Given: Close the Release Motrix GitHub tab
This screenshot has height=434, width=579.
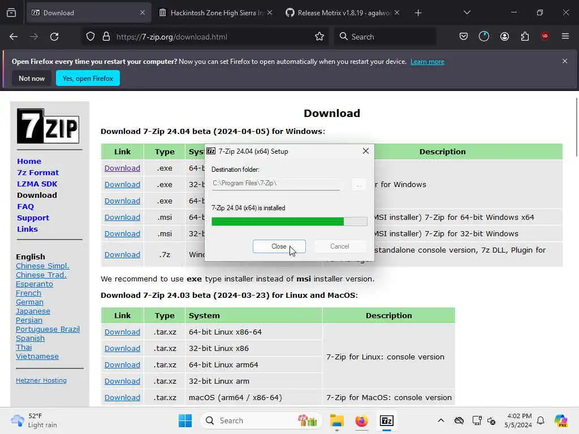Looking at the screenshot, I should click(x=397, y=12).
